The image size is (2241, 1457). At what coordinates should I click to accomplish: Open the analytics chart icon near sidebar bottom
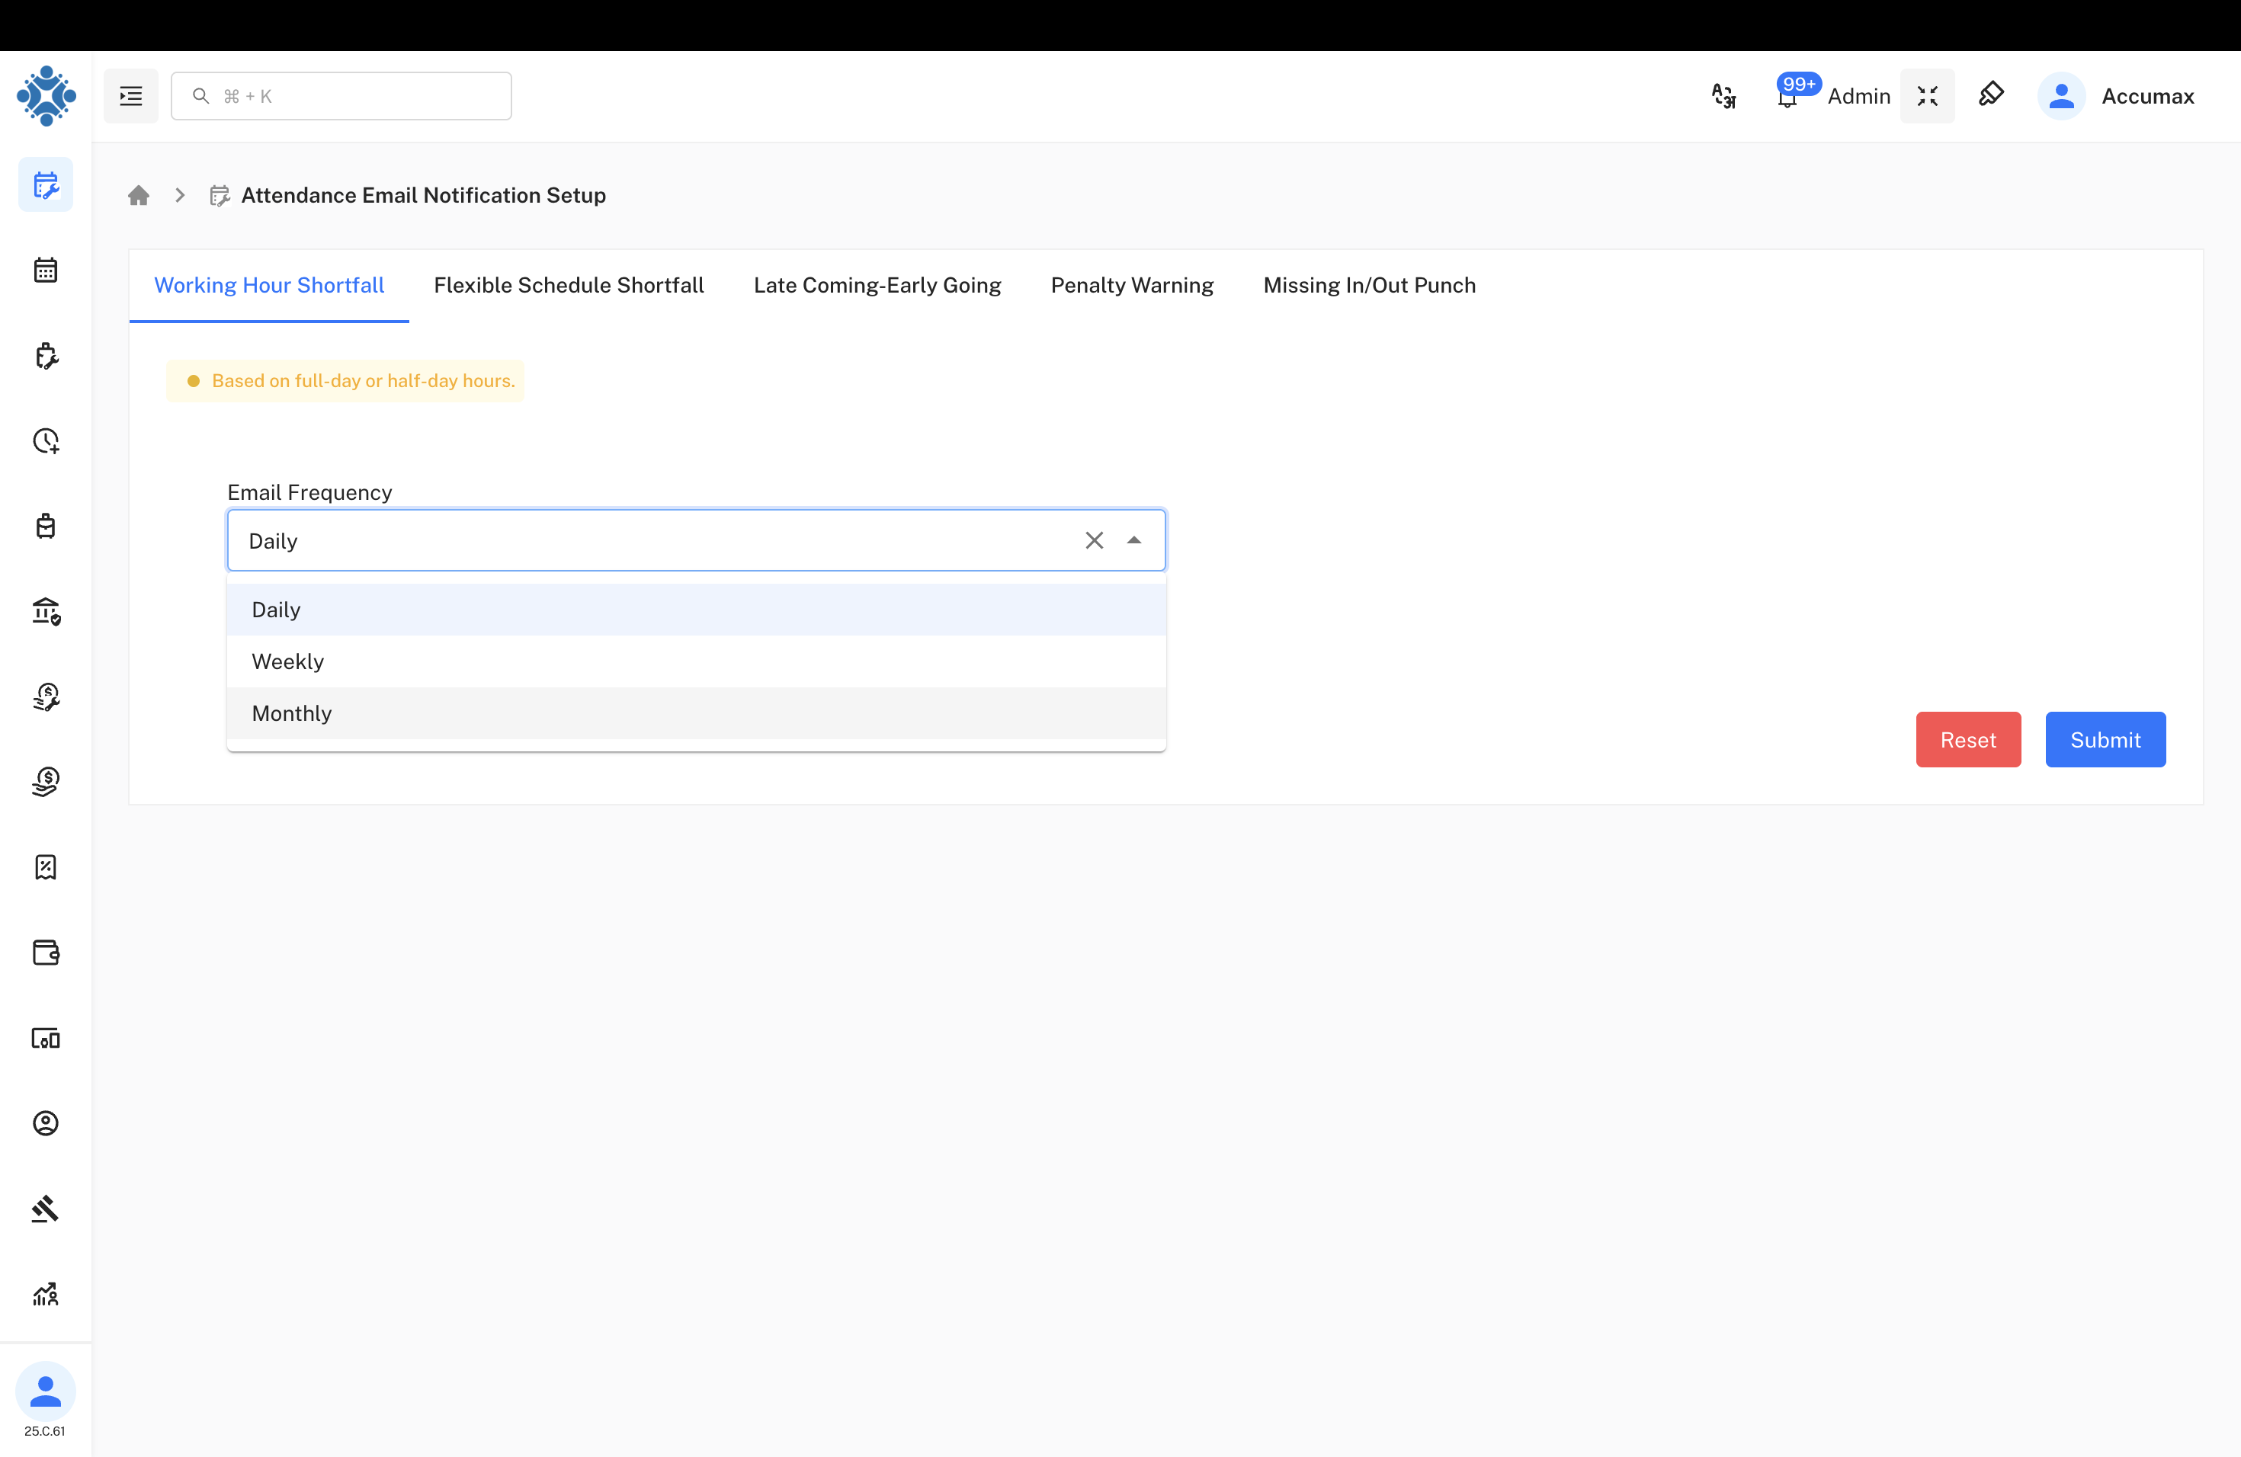point(45,1294)
